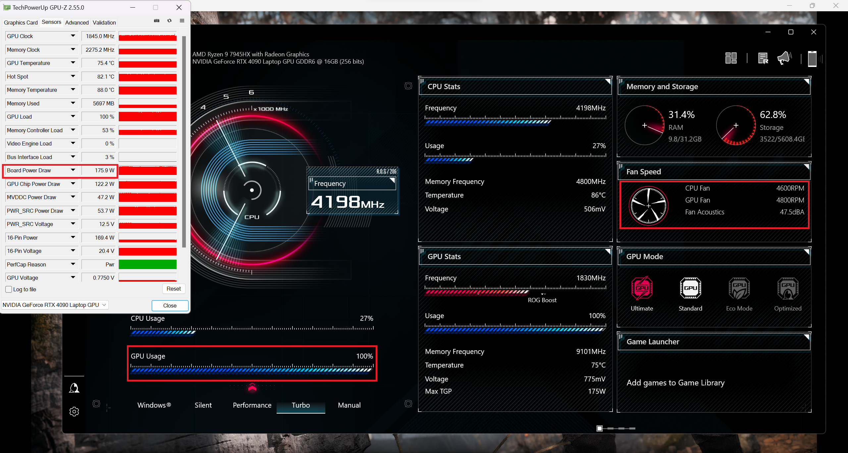Image resolution: width=848 pixels, height=453 pixels.
Task: Expand the Memory and Storage panel corner
Action: [x=807, y=81]
